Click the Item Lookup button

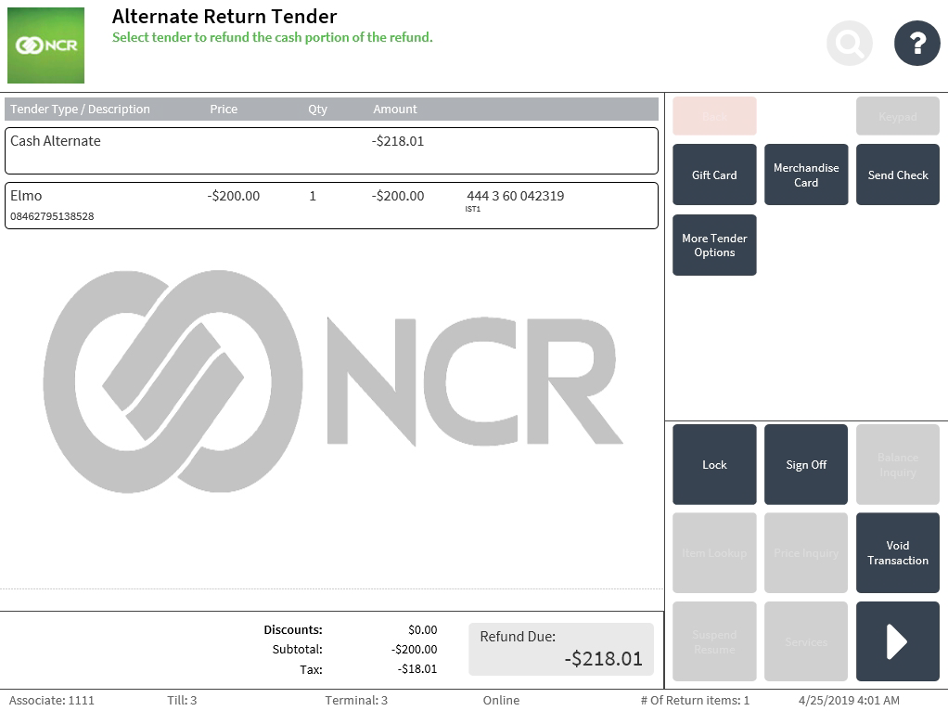tap(714, 552)
